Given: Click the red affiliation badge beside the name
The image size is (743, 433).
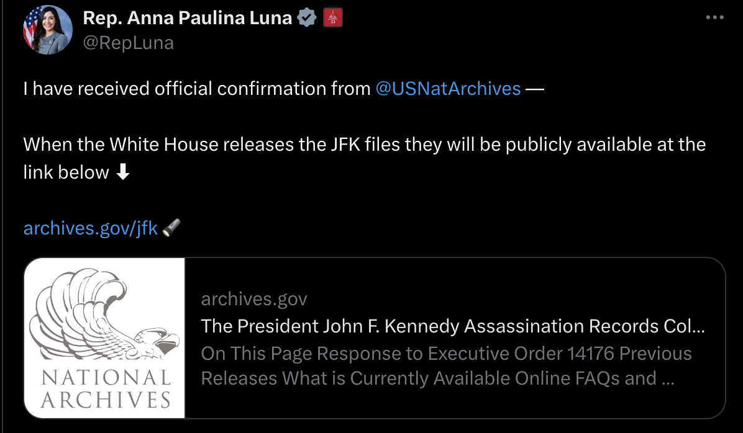Looking at the screenshot, I should (x=333, y=19).
